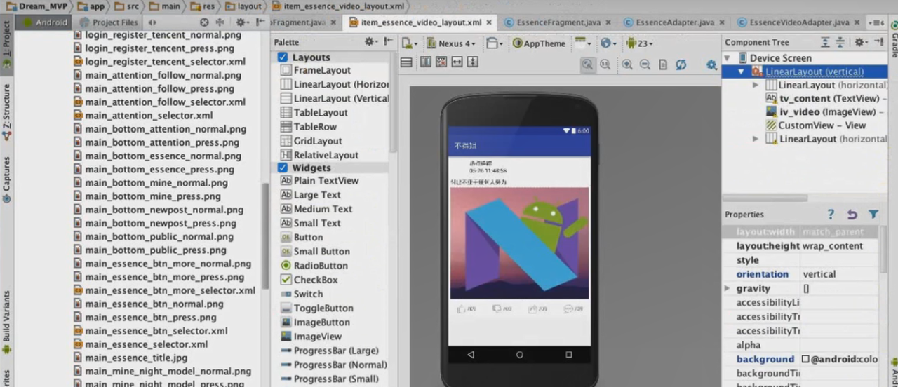The image size is (898, 387).
Task: Click the zoom out magnifier icon
Action: click(x=645, y=64)
